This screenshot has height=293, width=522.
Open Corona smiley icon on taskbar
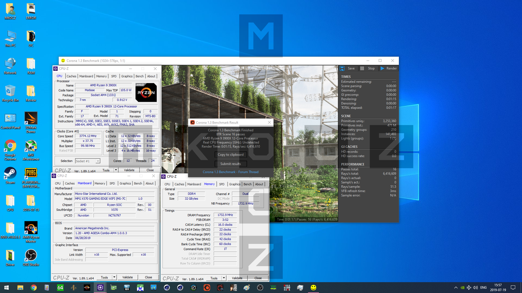tap(313, 287)
